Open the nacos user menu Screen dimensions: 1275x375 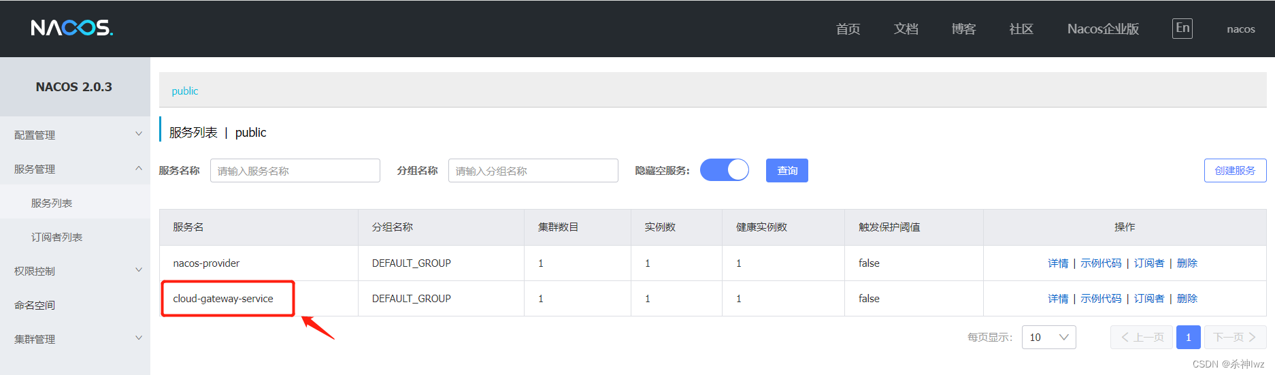click(1241, 29)
